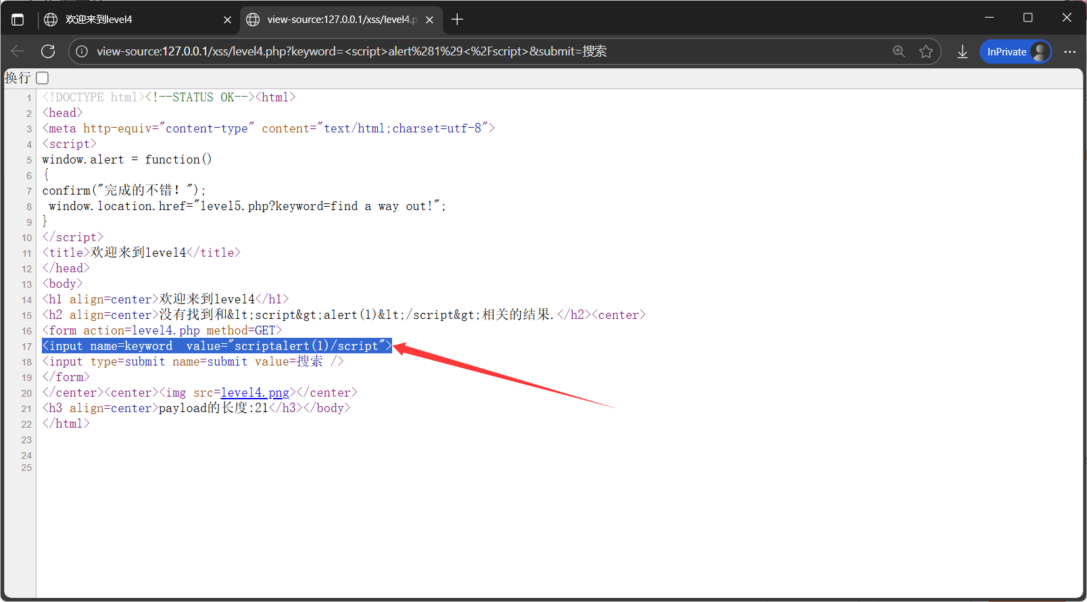This screenshot has height=602, width=1087.
Task: Select the view-source level4.php tab
Action: (341, 20)
